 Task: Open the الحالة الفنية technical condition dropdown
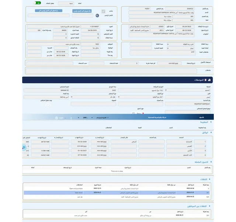click(181, 48)
